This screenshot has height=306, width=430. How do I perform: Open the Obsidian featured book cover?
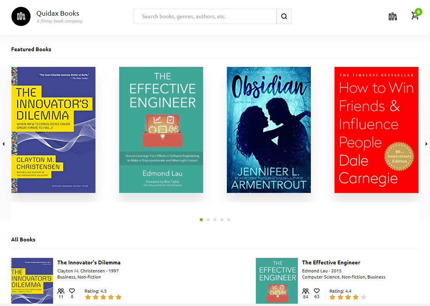click(x=269, y=130)
